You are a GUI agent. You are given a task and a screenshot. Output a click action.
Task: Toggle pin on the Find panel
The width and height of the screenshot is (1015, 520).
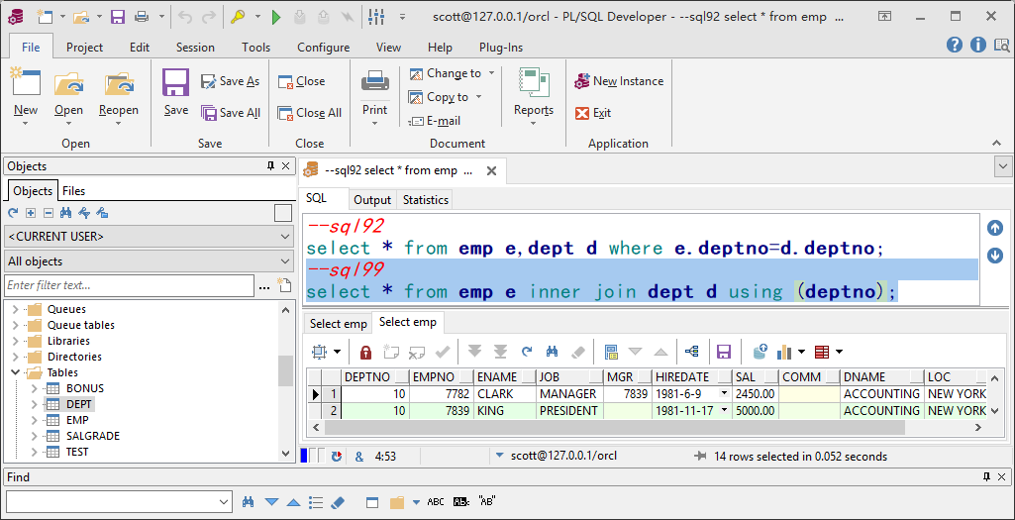(x=986, y=477)
